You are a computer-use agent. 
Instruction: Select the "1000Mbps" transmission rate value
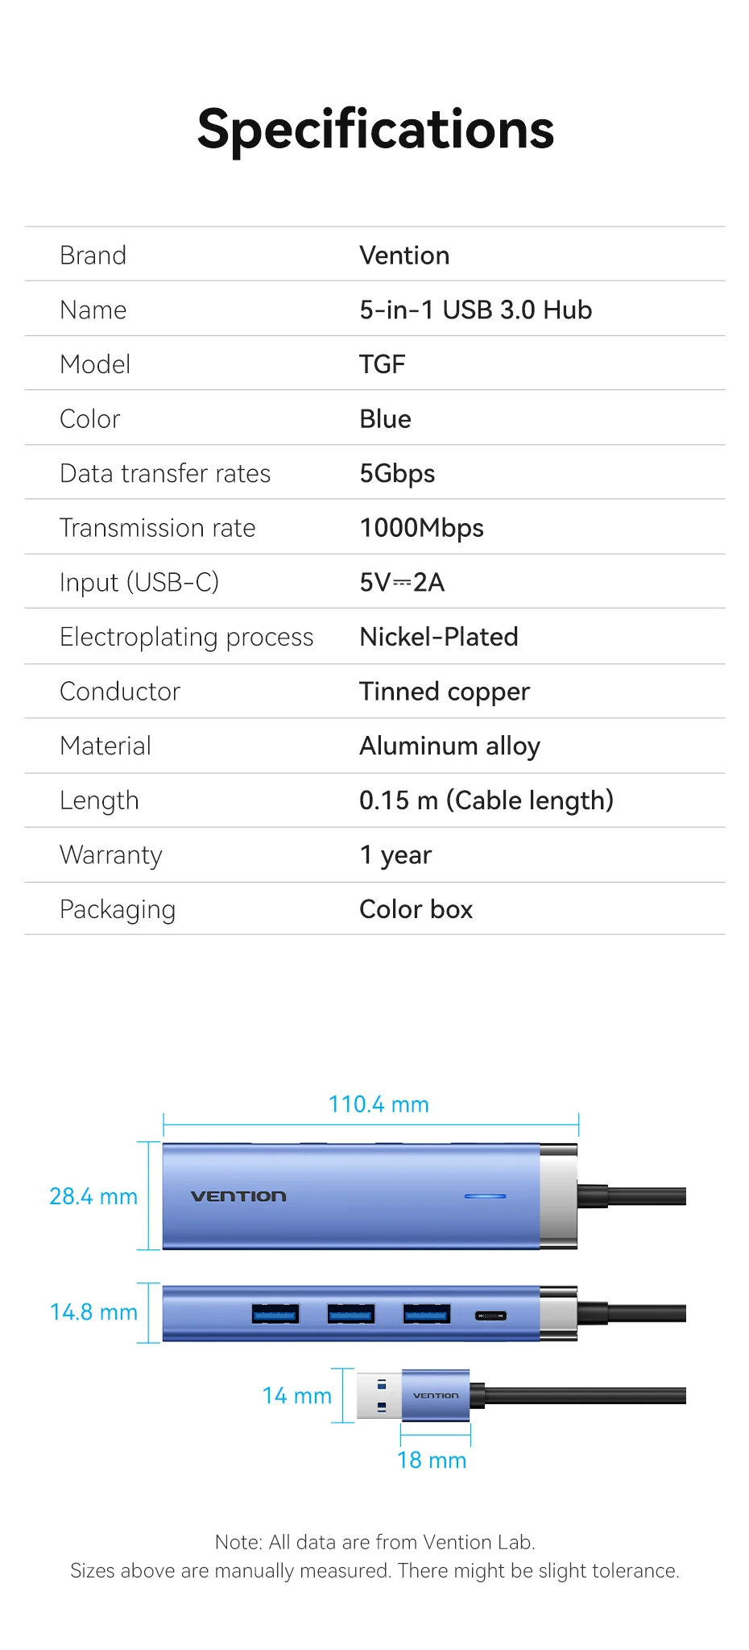(x=421, y=528)
